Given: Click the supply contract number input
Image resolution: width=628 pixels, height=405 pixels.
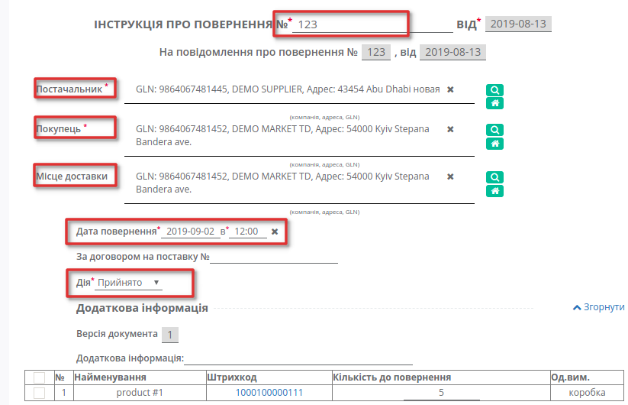Looking at the screenshot, I should click(x=274, y=257).
